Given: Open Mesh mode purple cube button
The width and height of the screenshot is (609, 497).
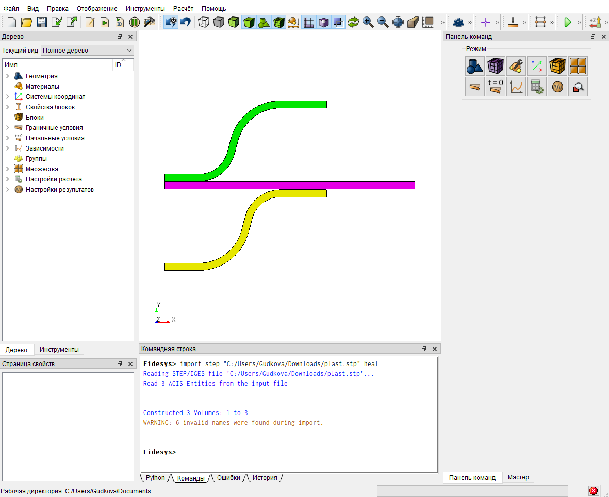Looking at the screenshot, I should [495, 66].
